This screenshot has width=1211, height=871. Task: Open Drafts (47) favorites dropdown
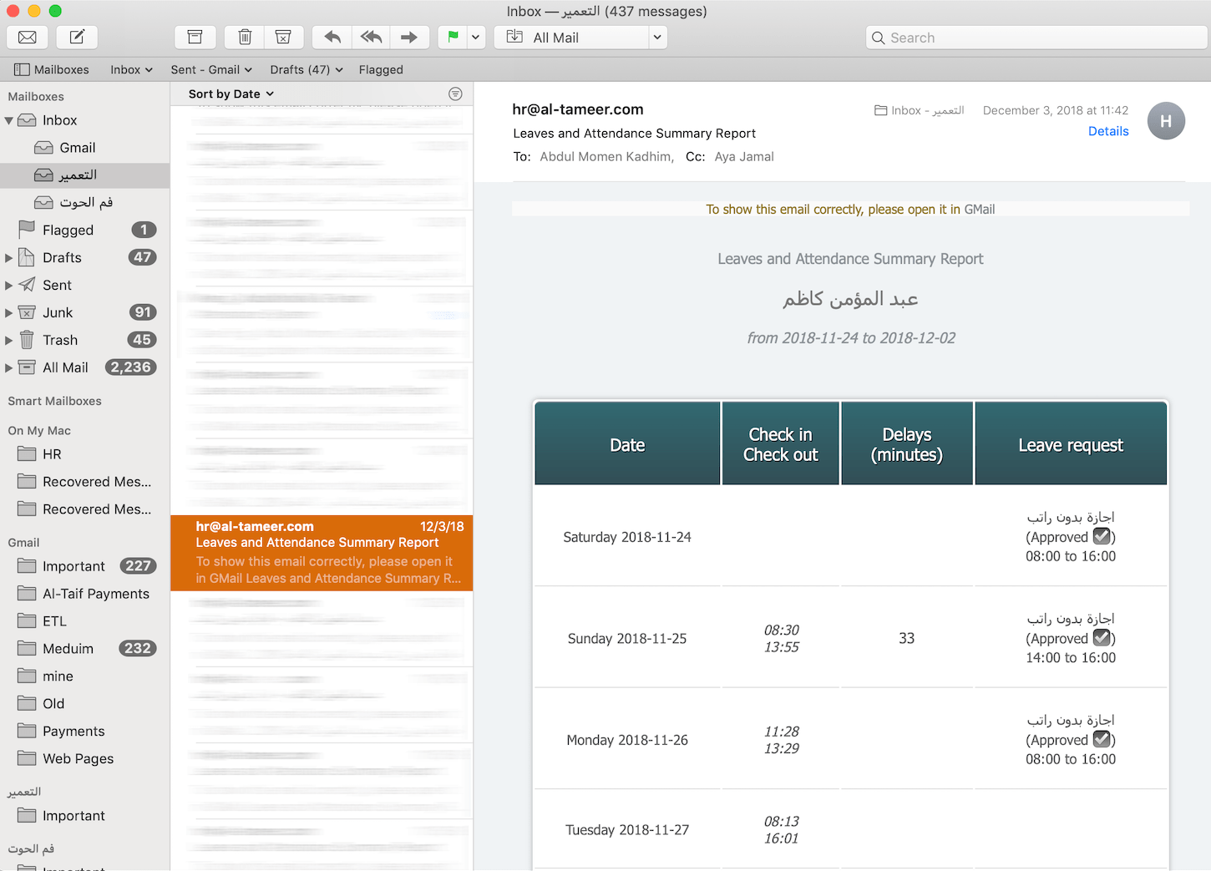click(307, 69)
